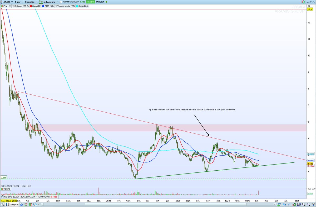Click the red-green list tool icon
Image resolution: width=316 pixels, height=207 pixels.
click(x=26, y=204)
